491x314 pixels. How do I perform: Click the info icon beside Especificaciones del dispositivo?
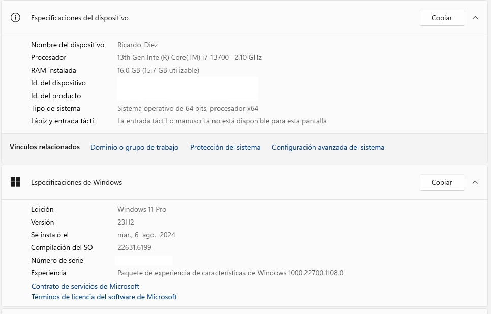[x=16, y=18]
